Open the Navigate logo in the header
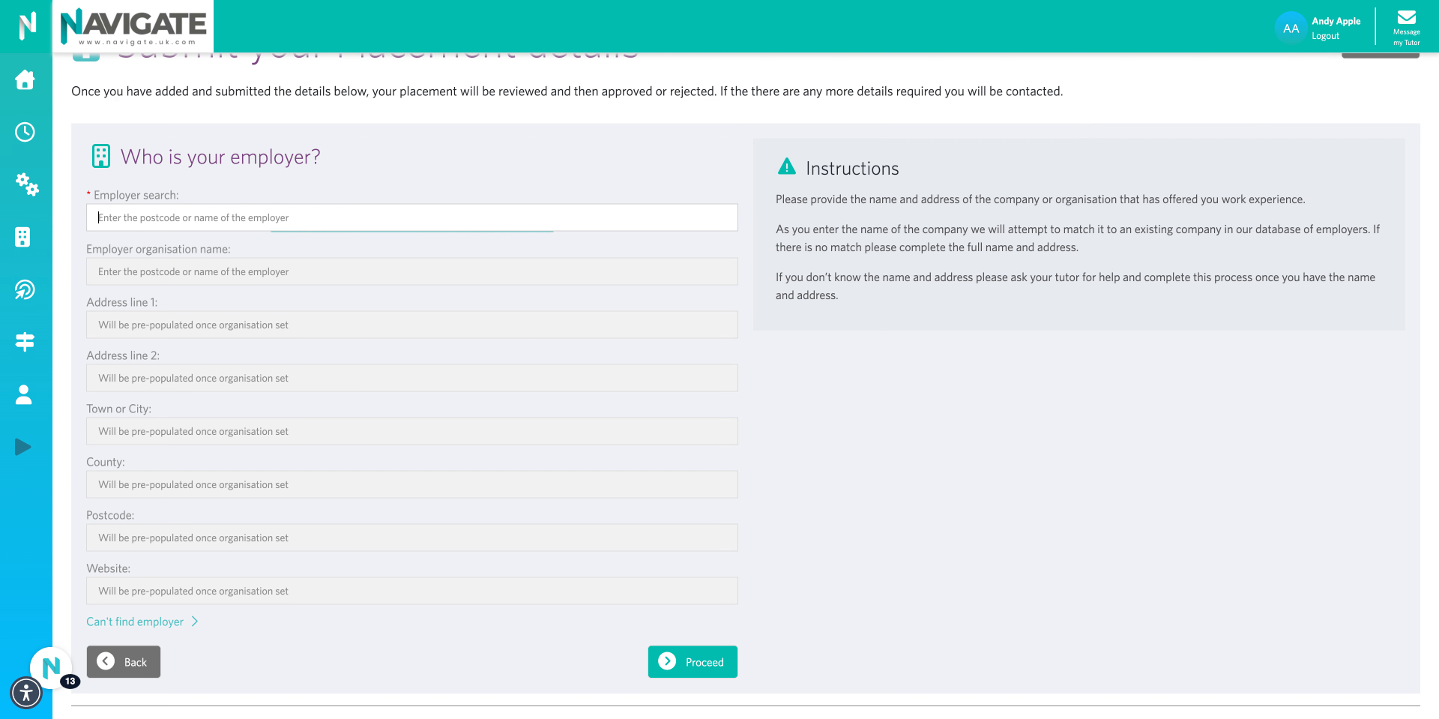The height and width of the screenshot is (719, 1439). (133, 26)
